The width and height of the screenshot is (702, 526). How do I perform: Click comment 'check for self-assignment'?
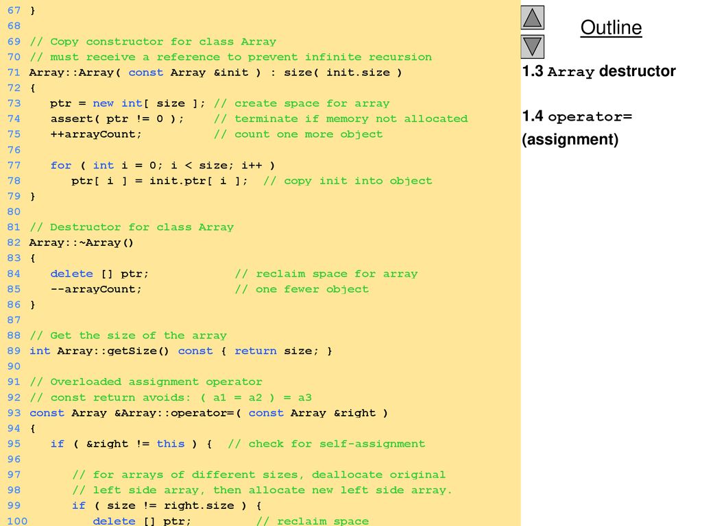[326, 444]
